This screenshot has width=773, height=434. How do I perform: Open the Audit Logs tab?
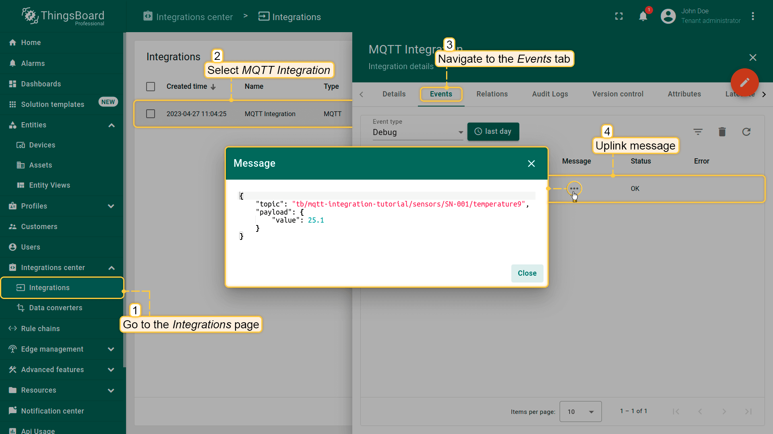point(550,94)
